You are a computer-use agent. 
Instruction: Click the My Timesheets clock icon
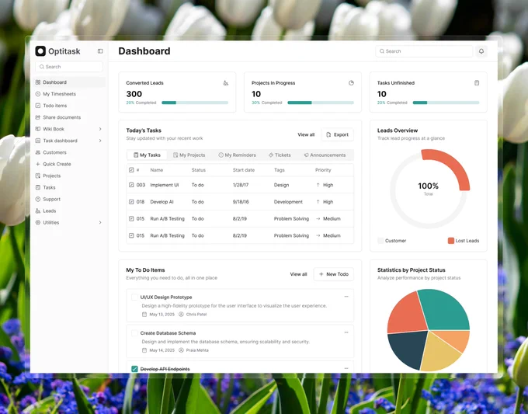[38, 94]
